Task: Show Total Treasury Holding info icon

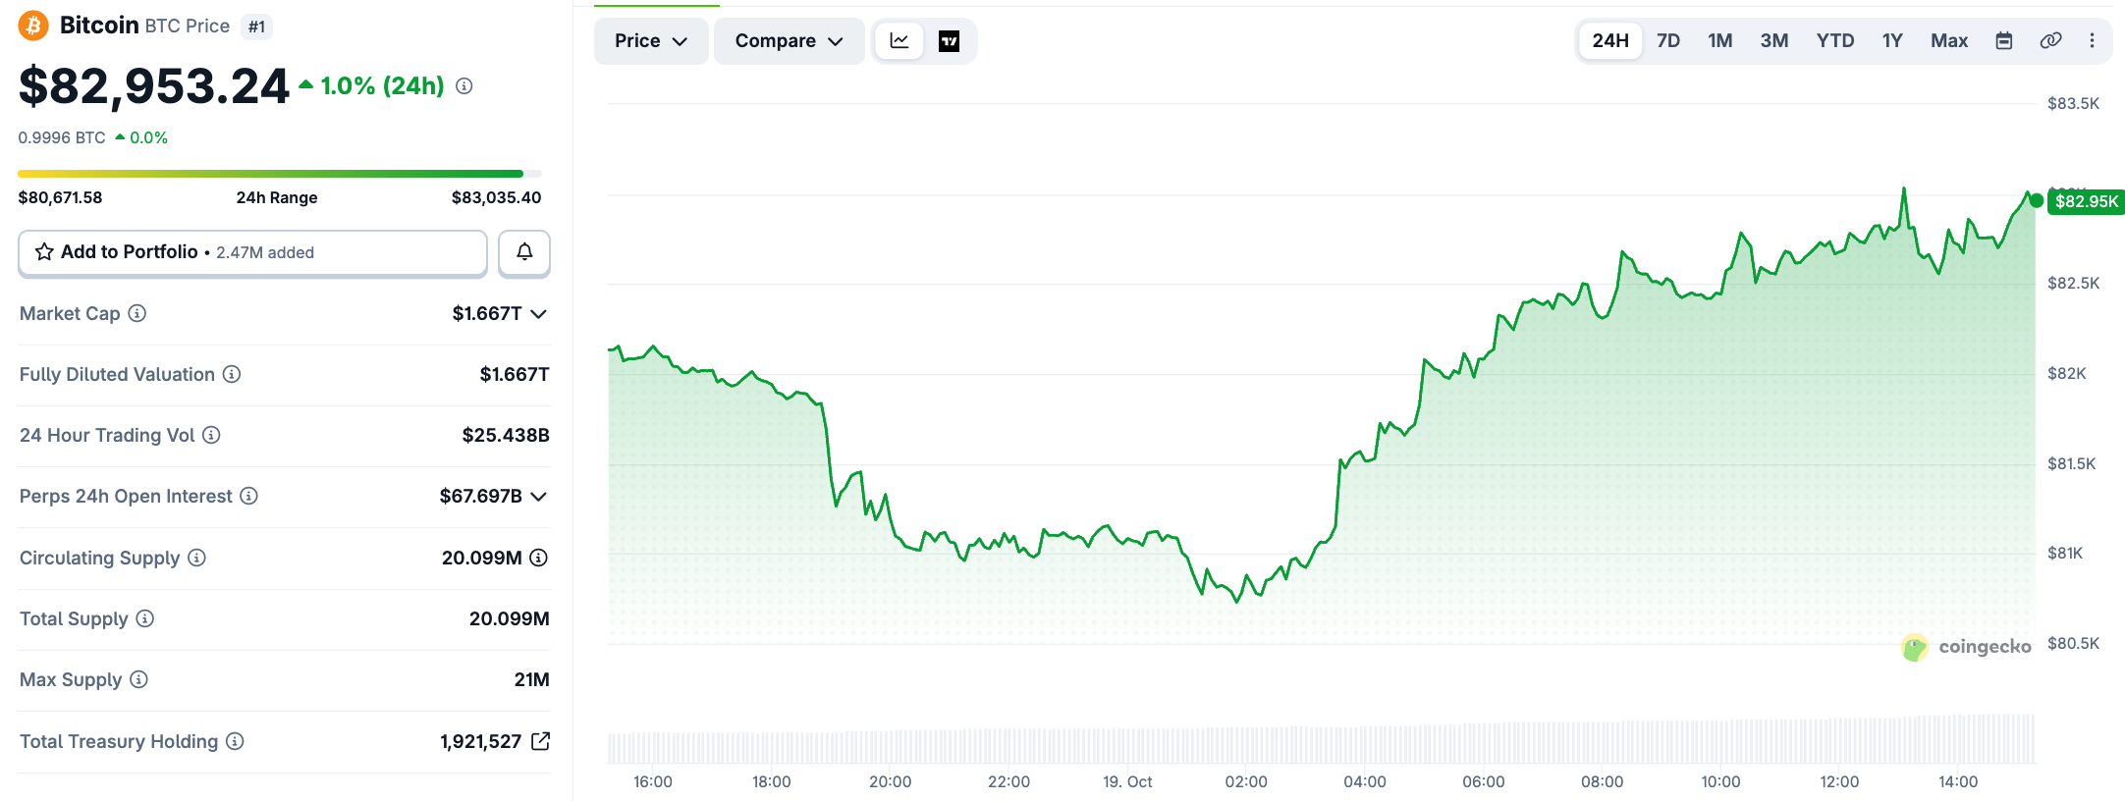Action: tap(235, 741)
